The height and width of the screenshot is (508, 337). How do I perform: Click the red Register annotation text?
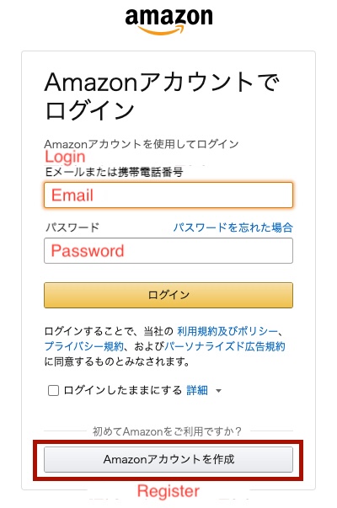coord(168,491)
